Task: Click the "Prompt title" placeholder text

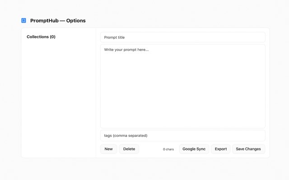Action: pyautogui.click(x=114, y=37)
